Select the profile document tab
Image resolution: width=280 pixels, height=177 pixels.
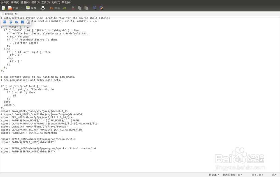click(9, 14)
